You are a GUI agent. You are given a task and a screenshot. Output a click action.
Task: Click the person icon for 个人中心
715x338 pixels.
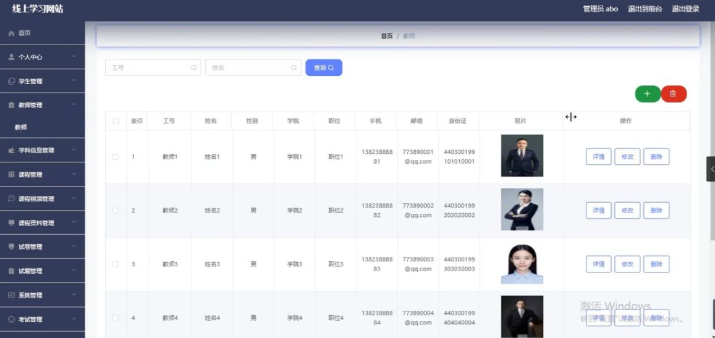tap(11, 57)
